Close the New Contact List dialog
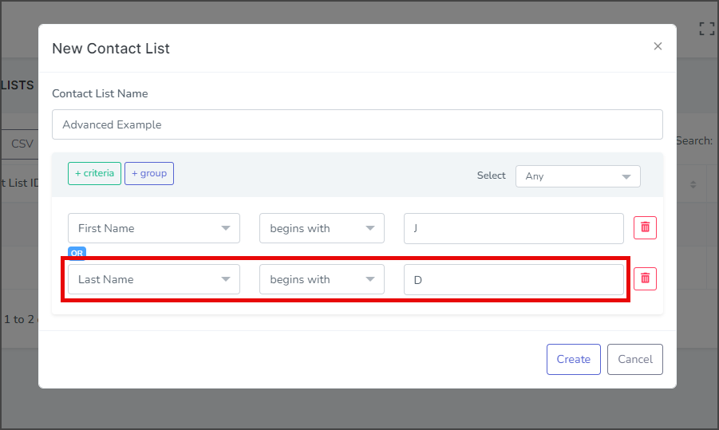Viewport: 719px width, 430px height. click(x=658, y=46)
